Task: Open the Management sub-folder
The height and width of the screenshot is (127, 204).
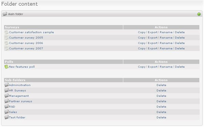Action: [x=19, y=96]
